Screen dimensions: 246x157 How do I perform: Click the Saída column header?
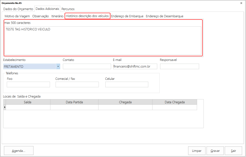[28, 102]
